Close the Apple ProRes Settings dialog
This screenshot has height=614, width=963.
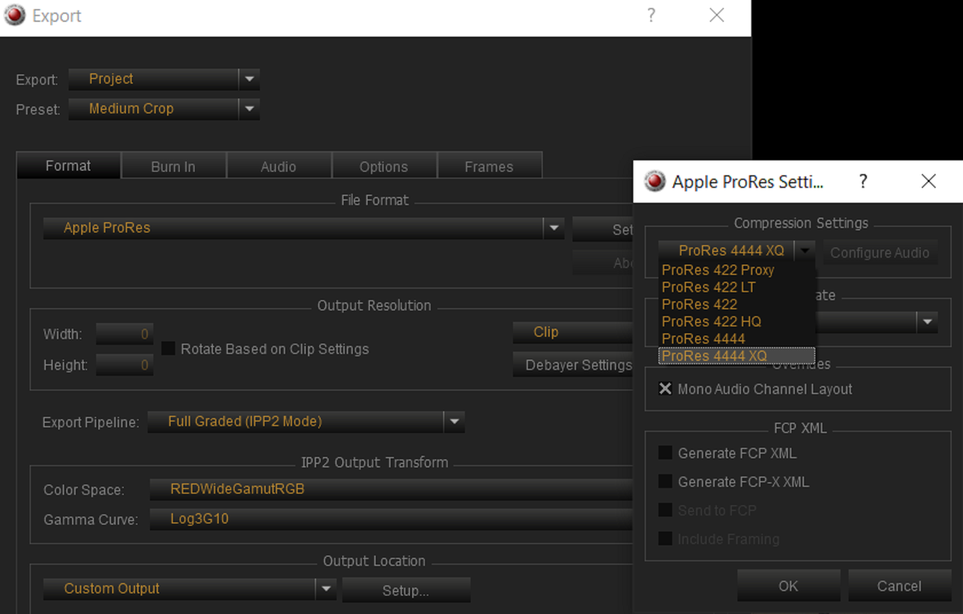[x=928, y=181]
